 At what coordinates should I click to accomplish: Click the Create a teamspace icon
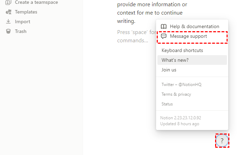pos(9,2)
